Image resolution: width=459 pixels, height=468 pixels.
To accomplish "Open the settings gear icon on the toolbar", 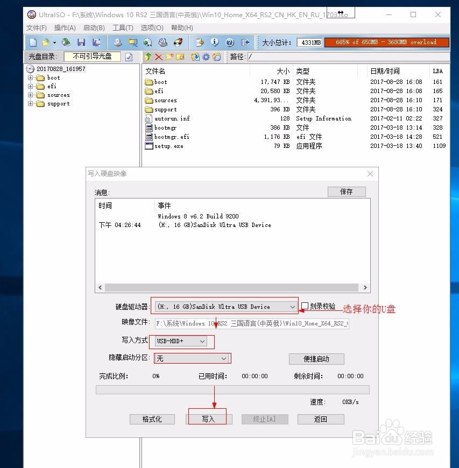I will [x=205, y=56].
